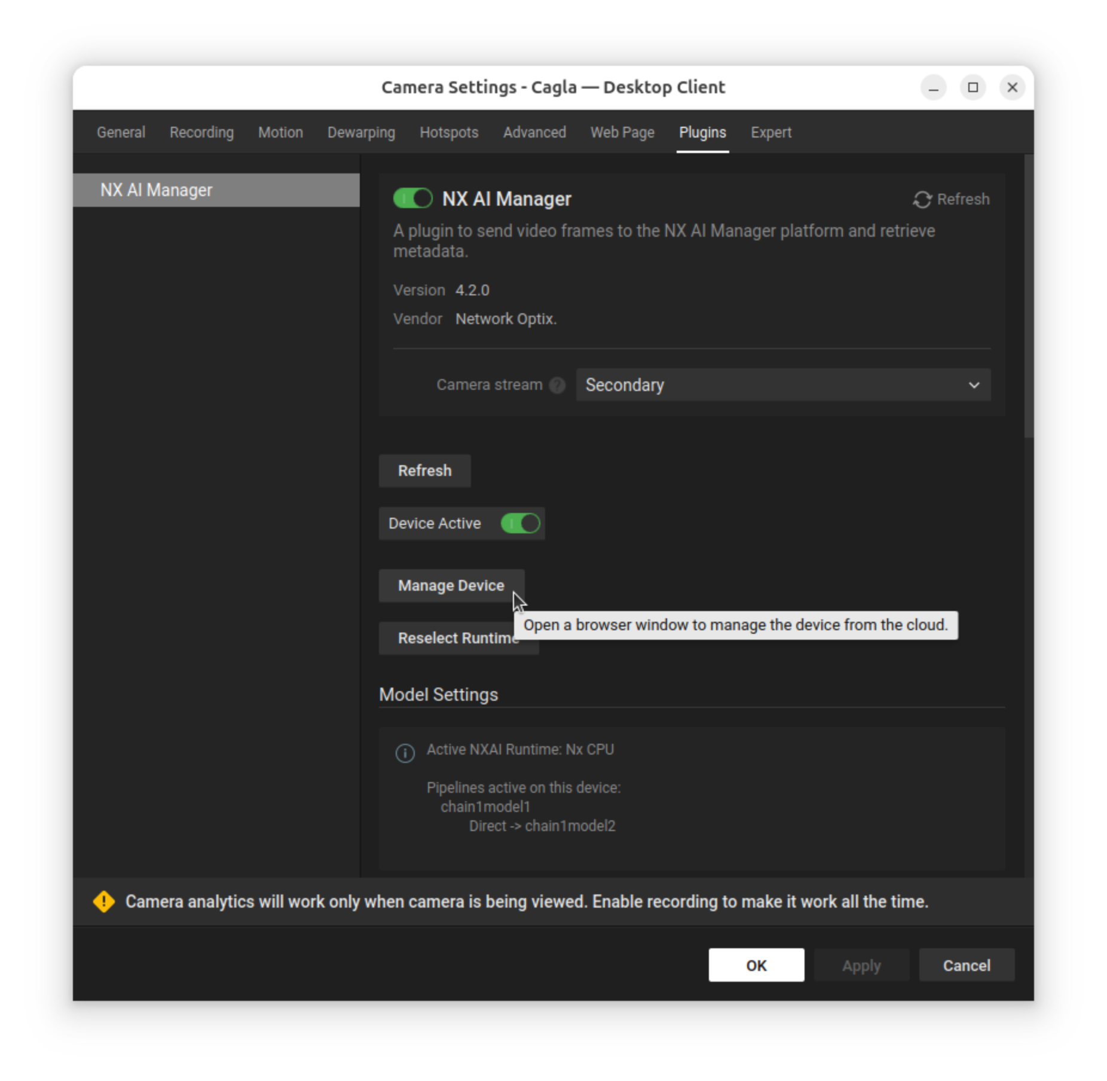The image size is (1107, 1081).
Task: Switch to the Web Page tab
Action: coord(622,133)
